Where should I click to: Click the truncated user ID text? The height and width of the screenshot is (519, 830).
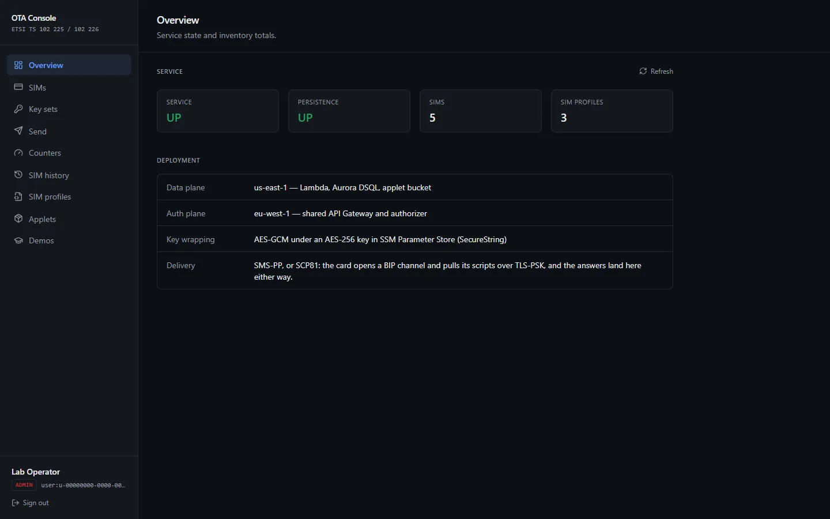pos(83,485)
